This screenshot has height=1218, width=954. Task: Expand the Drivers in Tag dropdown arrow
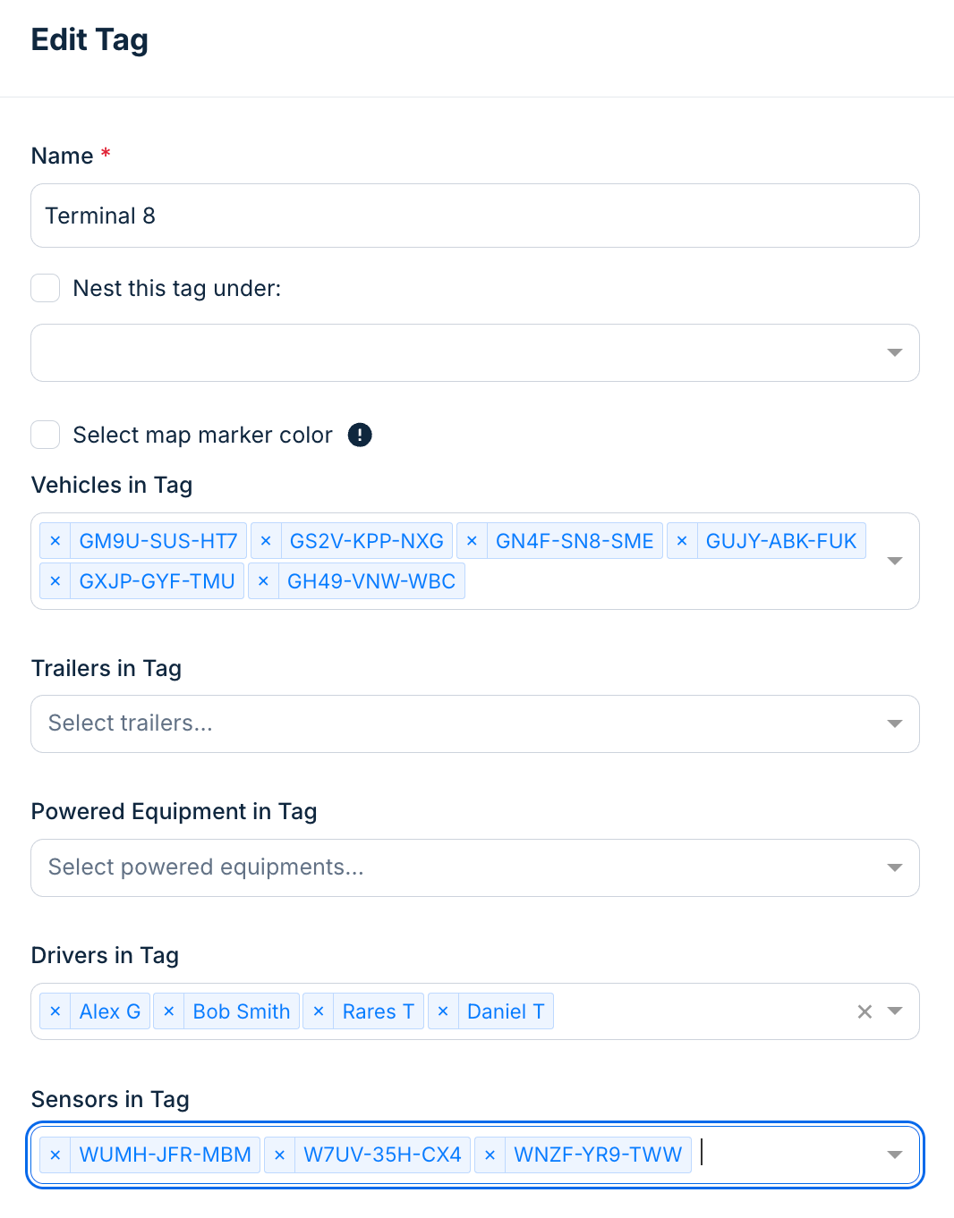pos(894,1011)
